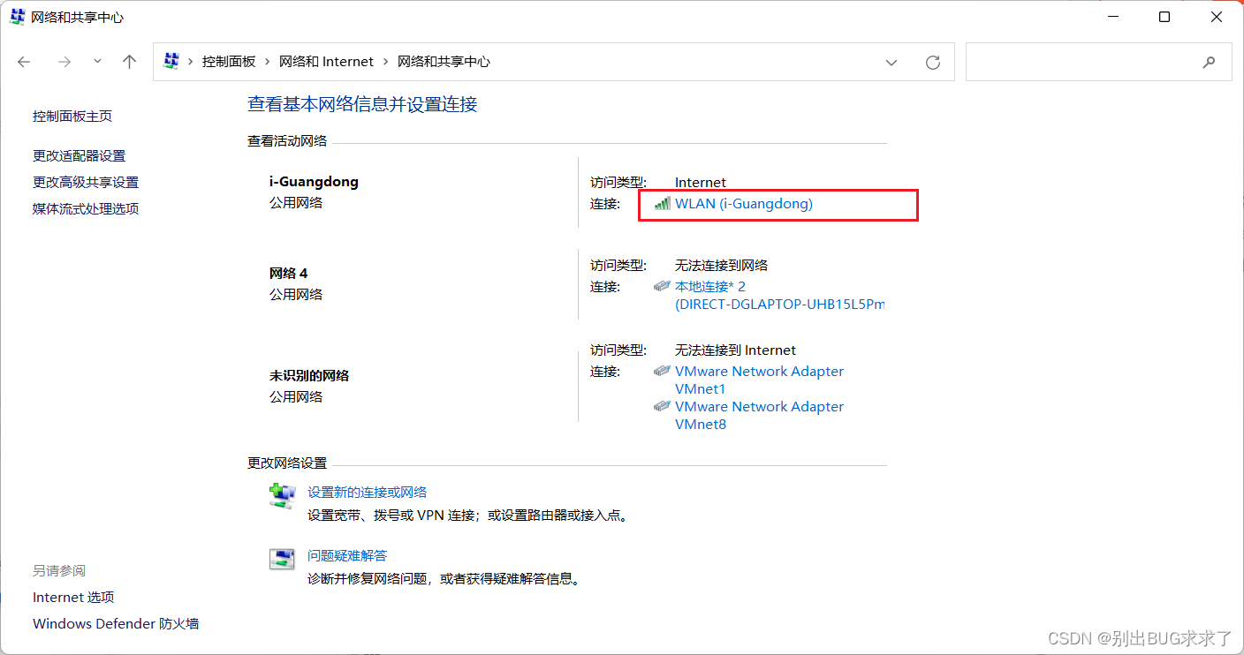Click 网络和 Internet breadcrumb
This screenshot has width=1244, height=655.
[x=326, y=62]
